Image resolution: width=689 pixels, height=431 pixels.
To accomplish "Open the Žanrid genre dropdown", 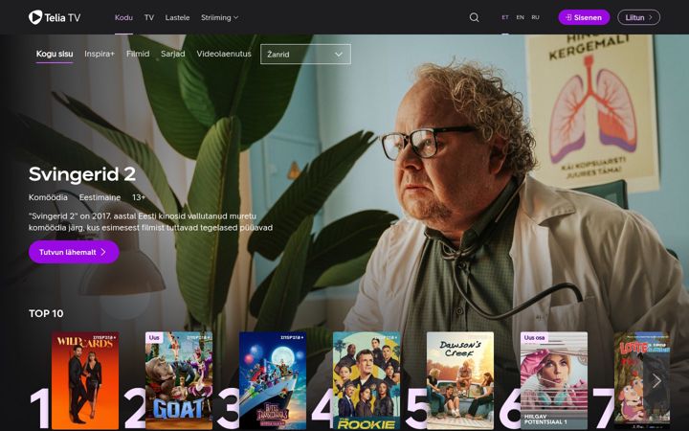I will 305,54.
